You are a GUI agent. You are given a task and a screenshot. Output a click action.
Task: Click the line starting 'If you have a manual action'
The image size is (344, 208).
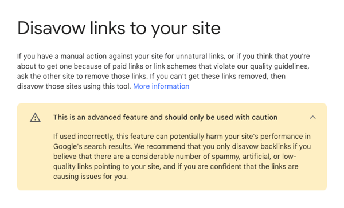[163, 56]
